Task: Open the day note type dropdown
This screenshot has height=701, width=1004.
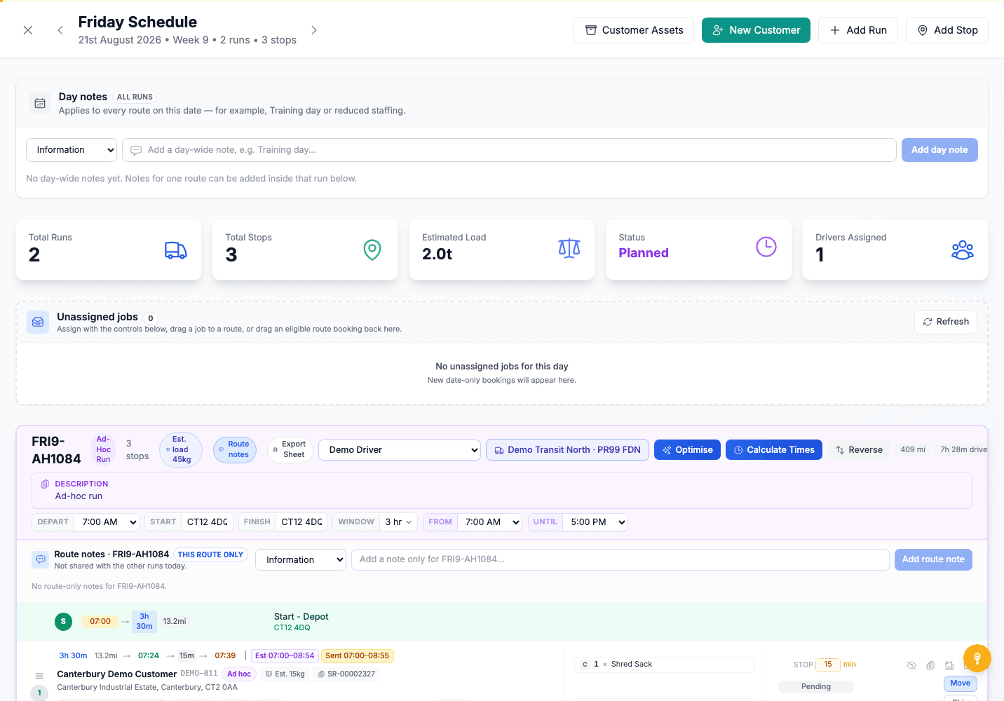Action: [x=72, y=150]
